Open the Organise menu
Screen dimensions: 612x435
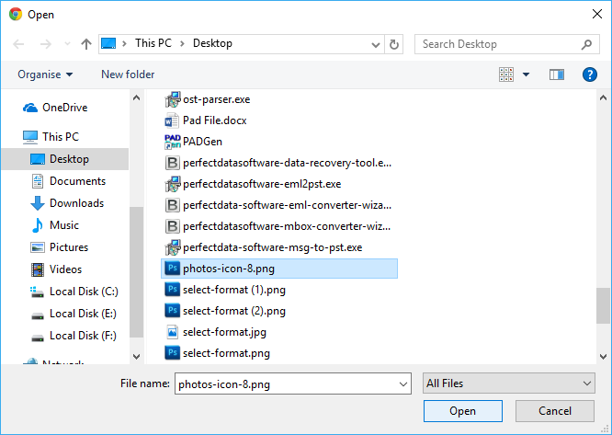tap(45, 74)
